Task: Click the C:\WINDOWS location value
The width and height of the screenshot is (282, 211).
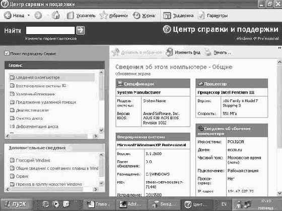Action: click(x=157, y=174)
